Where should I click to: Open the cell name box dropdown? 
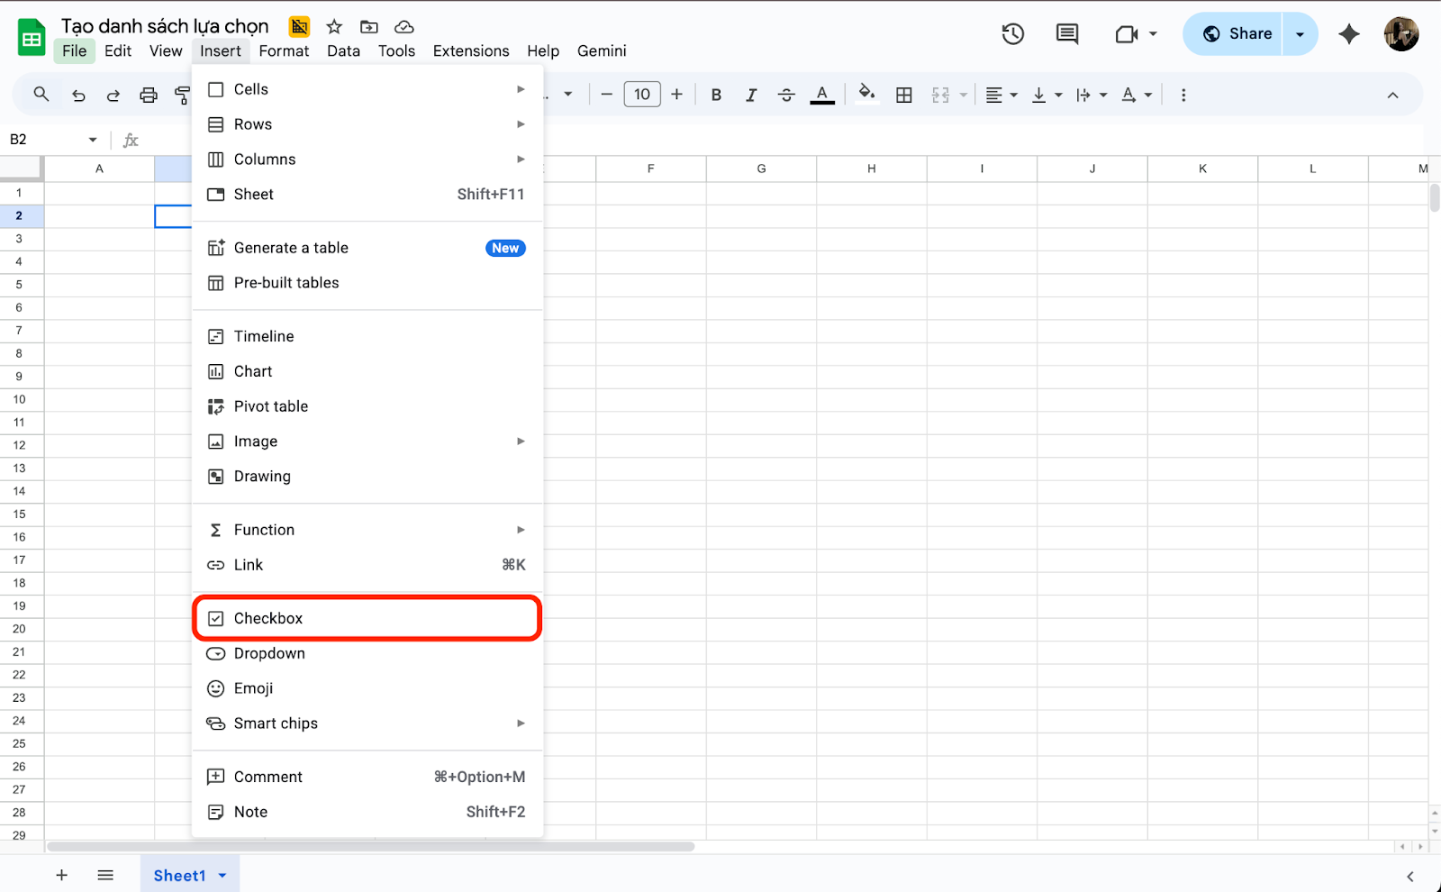(93, 140)
